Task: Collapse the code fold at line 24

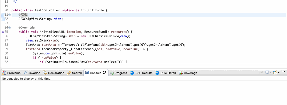Action: point(9,28)
